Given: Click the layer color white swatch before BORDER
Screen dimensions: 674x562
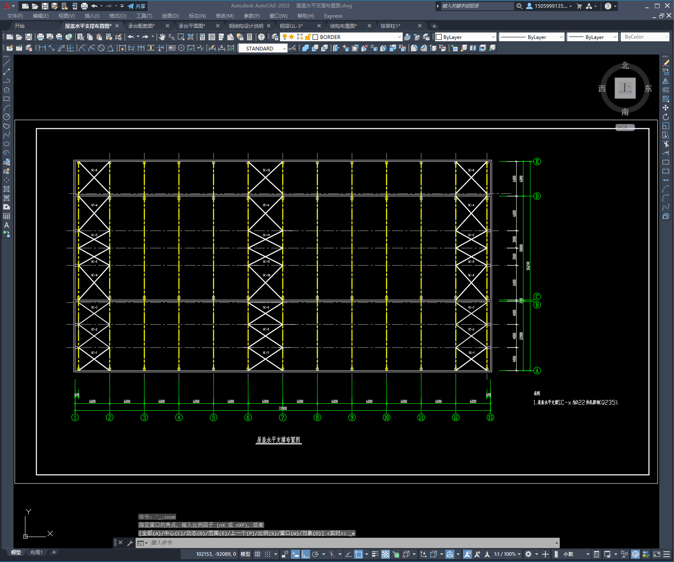Looking at the screenshot, I should [315, 37].
